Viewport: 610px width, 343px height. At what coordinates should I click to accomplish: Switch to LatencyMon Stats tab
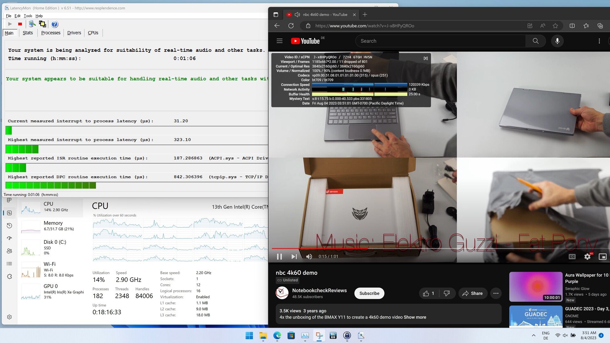pyautogui.click(x=28, y=33)
